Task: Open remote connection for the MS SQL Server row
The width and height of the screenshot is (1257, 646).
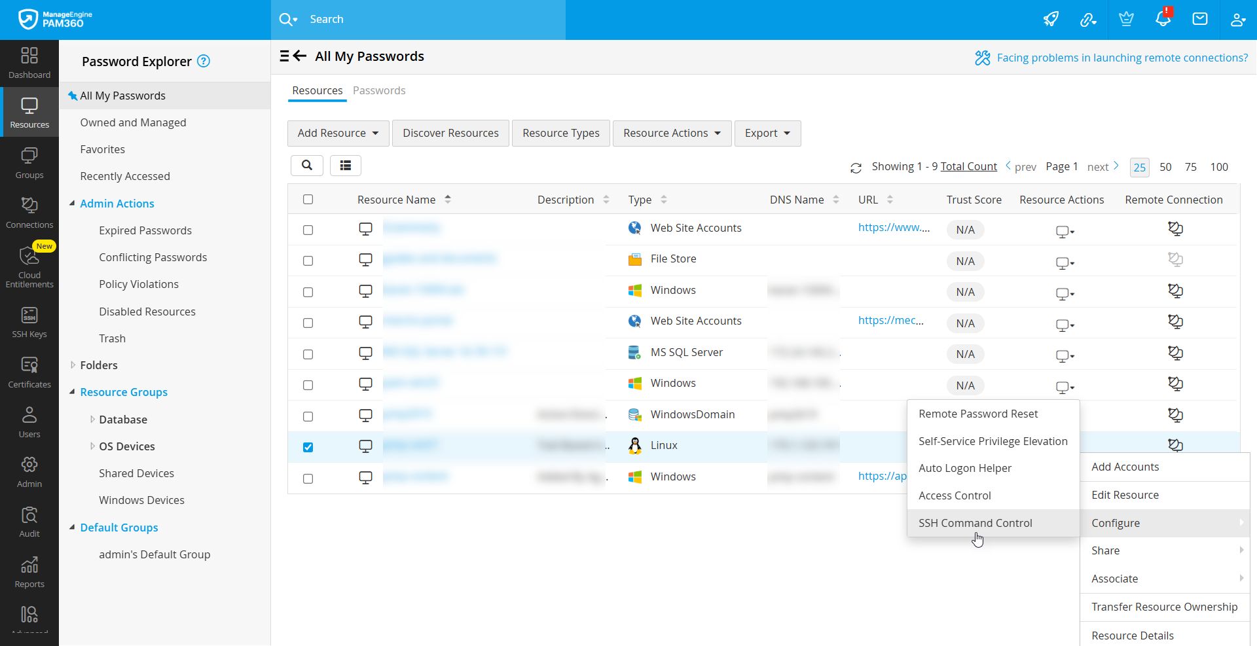Action: 1175,353
